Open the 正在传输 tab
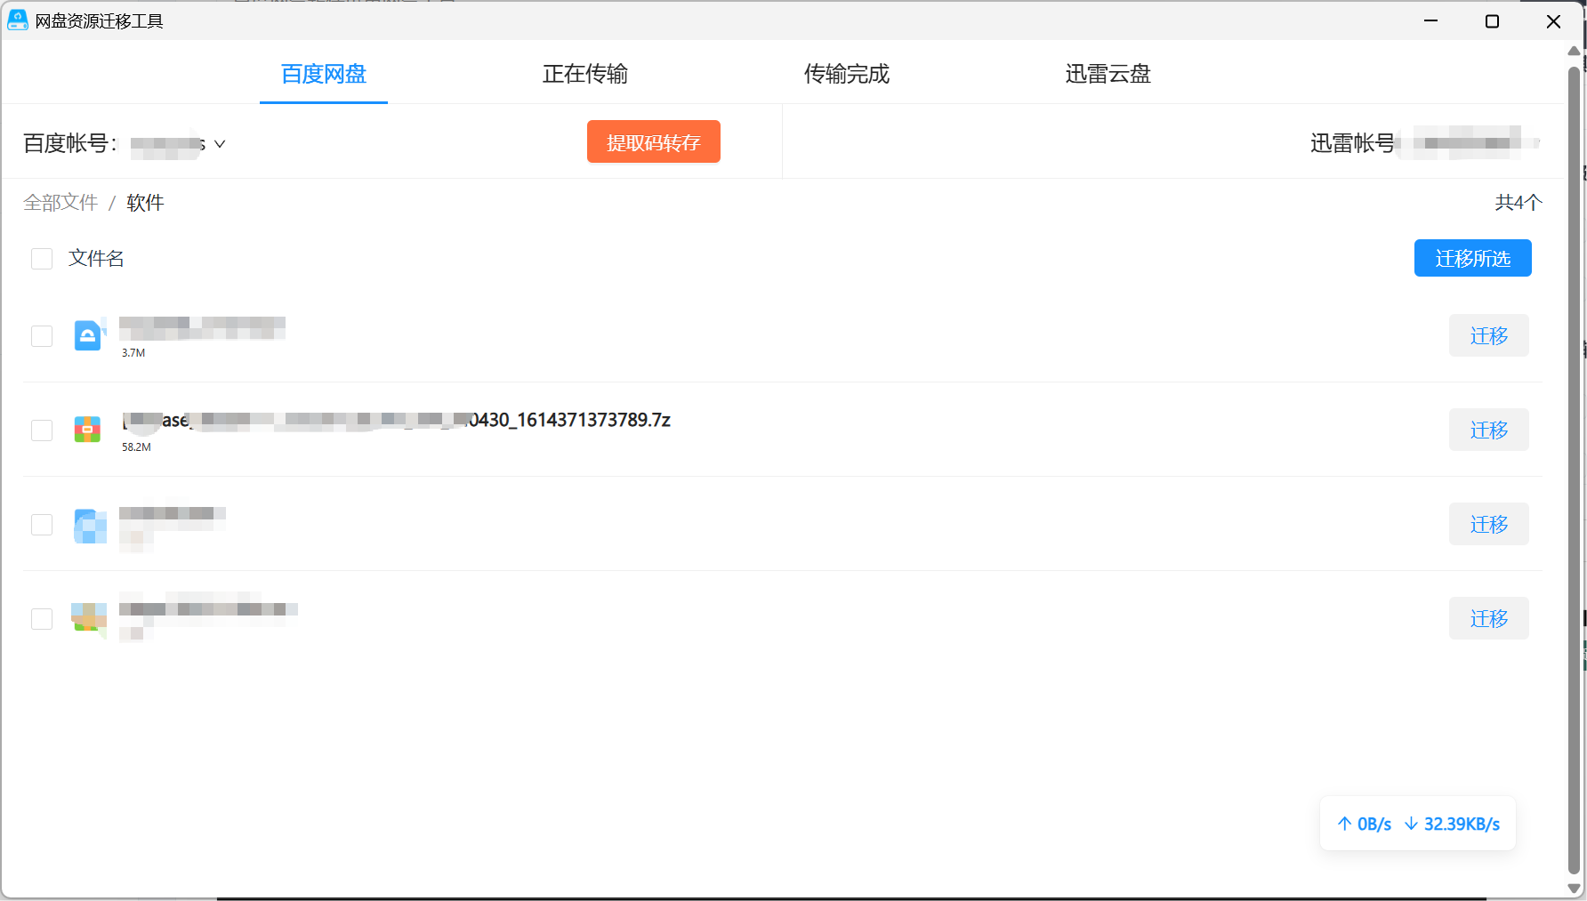The height and width of the screenshot is (901, 1587). 585,74
